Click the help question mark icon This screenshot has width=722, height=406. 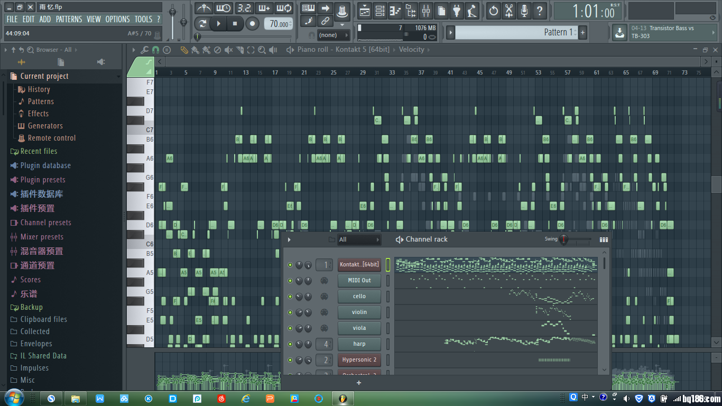pyautogui.click(x=539, y=11)
